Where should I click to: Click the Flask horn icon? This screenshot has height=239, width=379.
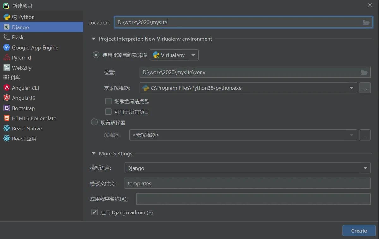click(x=7, y=37)
